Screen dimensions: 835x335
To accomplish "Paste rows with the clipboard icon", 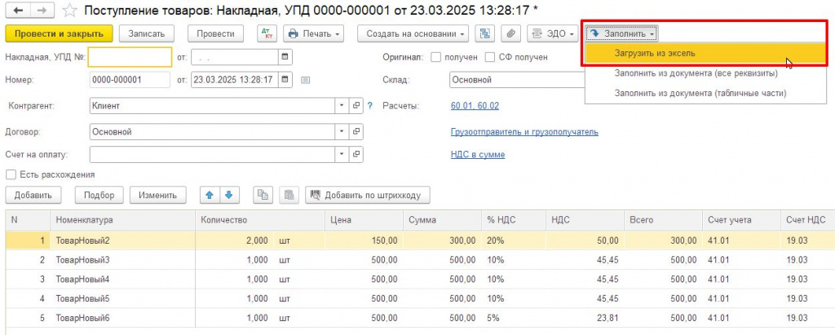I will point(289,195).
